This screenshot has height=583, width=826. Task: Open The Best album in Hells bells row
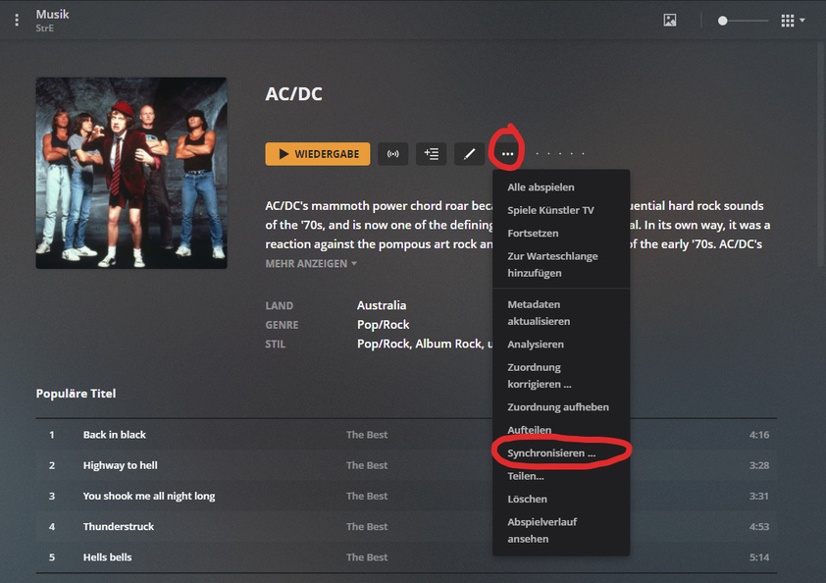[367, 557]
